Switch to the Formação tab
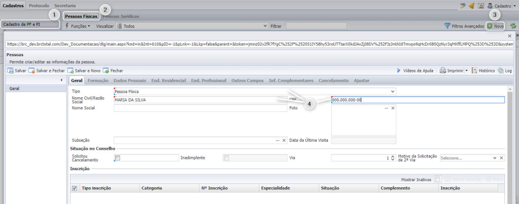Screen dimensions: 519x204 98,80
